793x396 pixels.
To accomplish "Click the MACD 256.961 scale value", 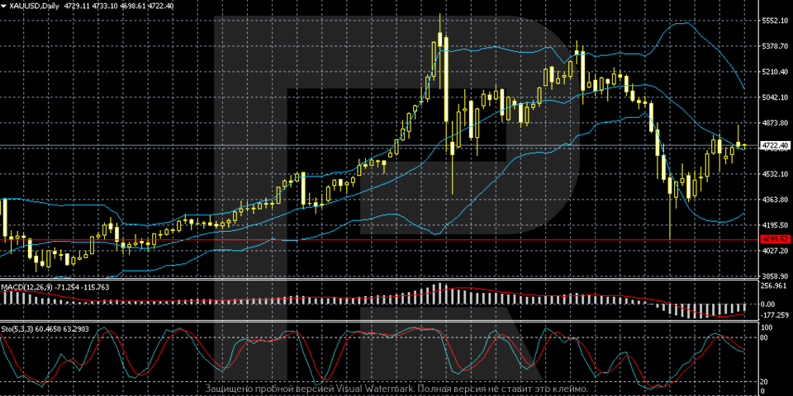I will [774, 286].
